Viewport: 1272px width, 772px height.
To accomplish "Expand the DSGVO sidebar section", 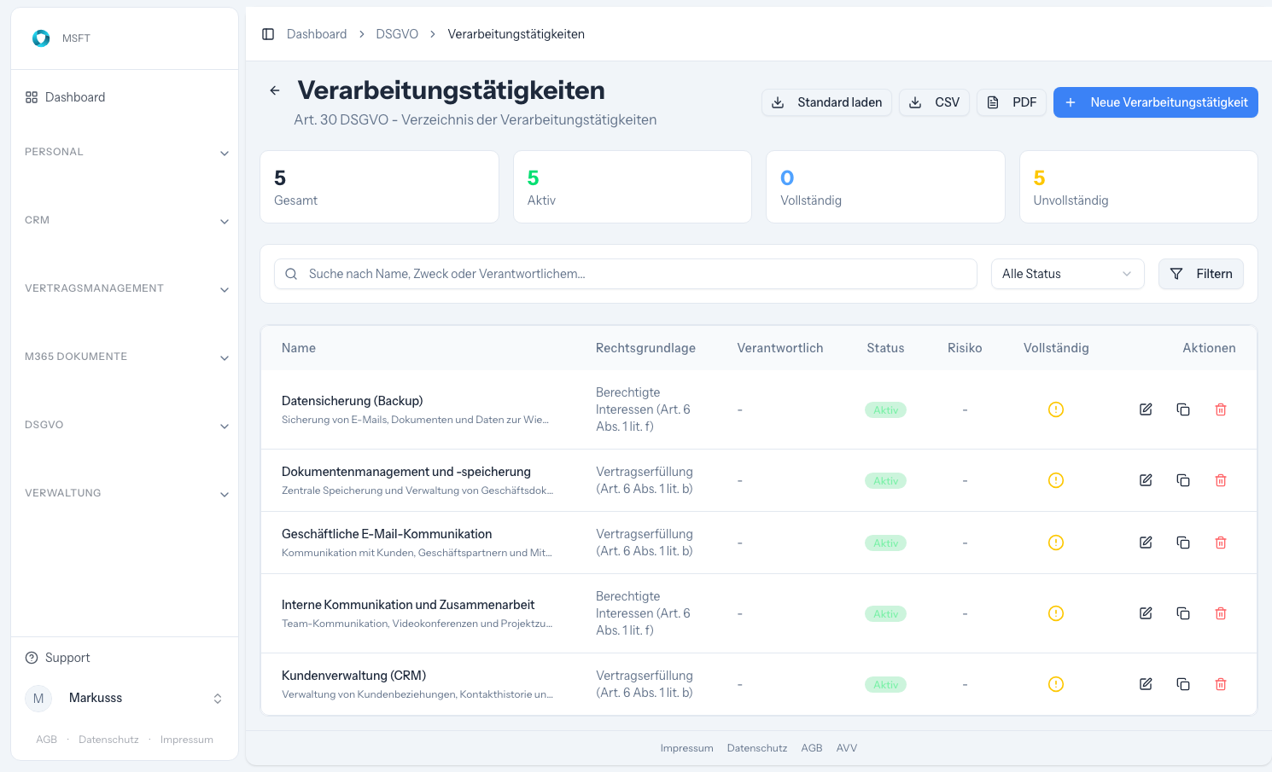I will click(126, 425).
